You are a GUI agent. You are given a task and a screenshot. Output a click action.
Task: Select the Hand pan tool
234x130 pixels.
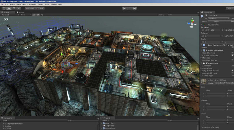tap(4, 8)
